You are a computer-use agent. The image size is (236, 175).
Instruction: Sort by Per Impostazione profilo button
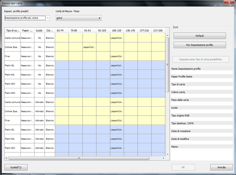click(199, 45)
